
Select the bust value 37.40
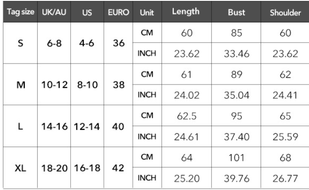click(x=236, y=137)
